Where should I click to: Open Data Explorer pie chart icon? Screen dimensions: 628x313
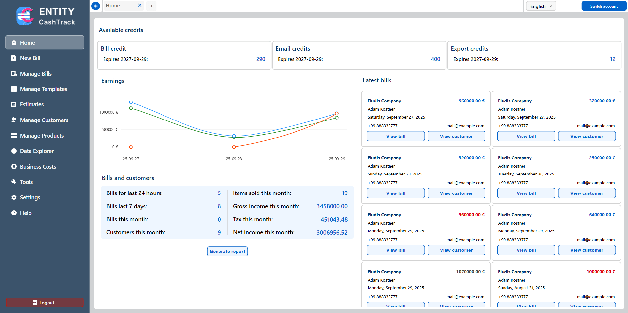tap(14, 151)
